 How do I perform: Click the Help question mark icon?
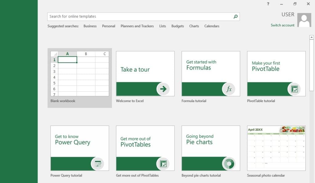268,4
